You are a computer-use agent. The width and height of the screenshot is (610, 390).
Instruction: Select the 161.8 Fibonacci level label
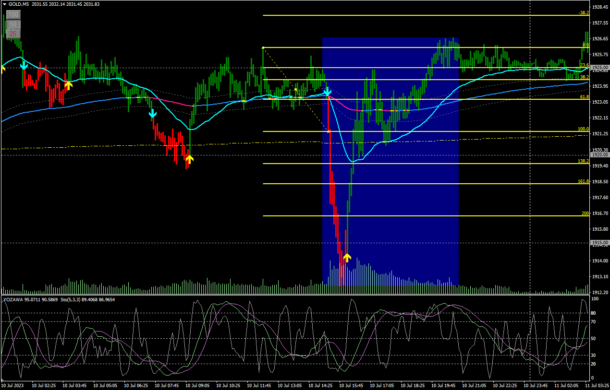click(583, 181)
